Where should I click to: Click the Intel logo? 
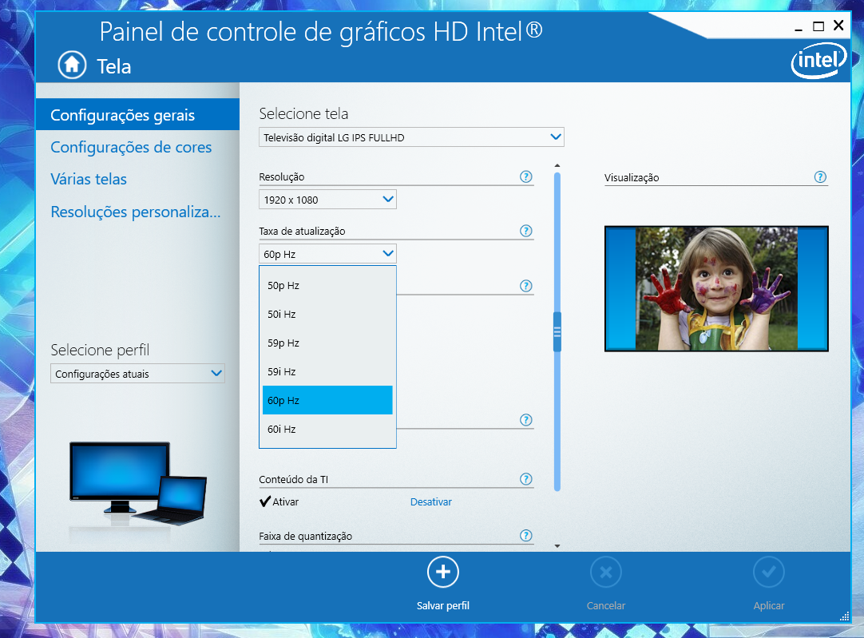(818, 61)
